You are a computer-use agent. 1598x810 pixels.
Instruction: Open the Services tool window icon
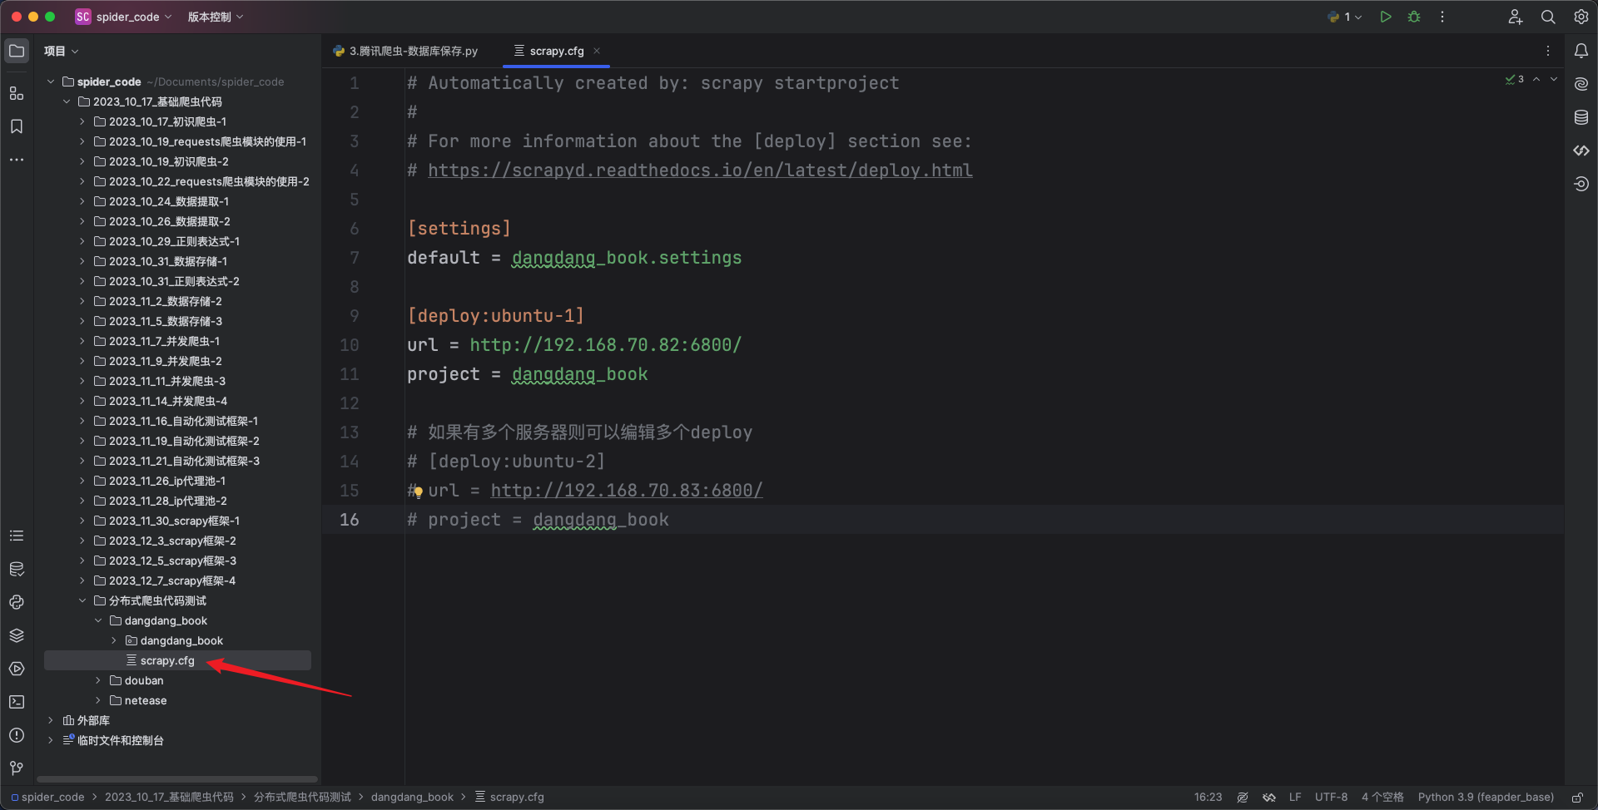click(x=17, y=669)
